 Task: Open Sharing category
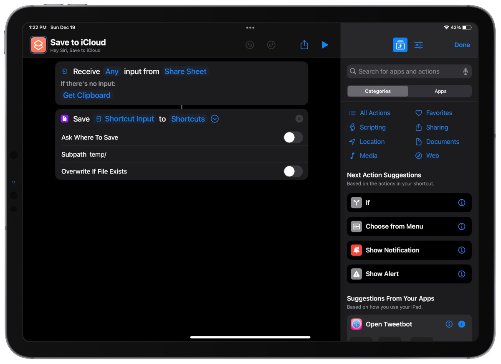tap(432, 127)
